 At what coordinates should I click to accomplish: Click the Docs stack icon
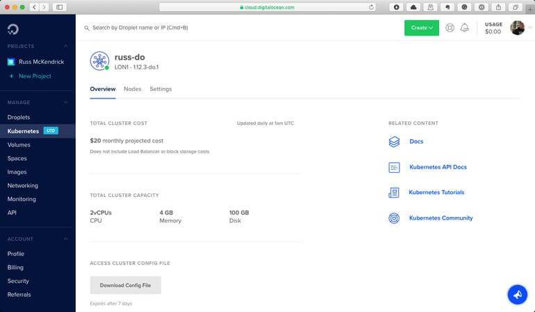(394, 141)
